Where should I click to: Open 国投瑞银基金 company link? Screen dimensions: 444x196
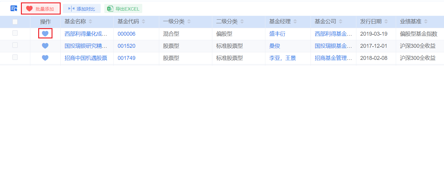pyautogui.click(x=333, y=46)
